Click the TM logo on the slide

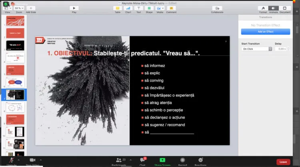pos(40,40)
